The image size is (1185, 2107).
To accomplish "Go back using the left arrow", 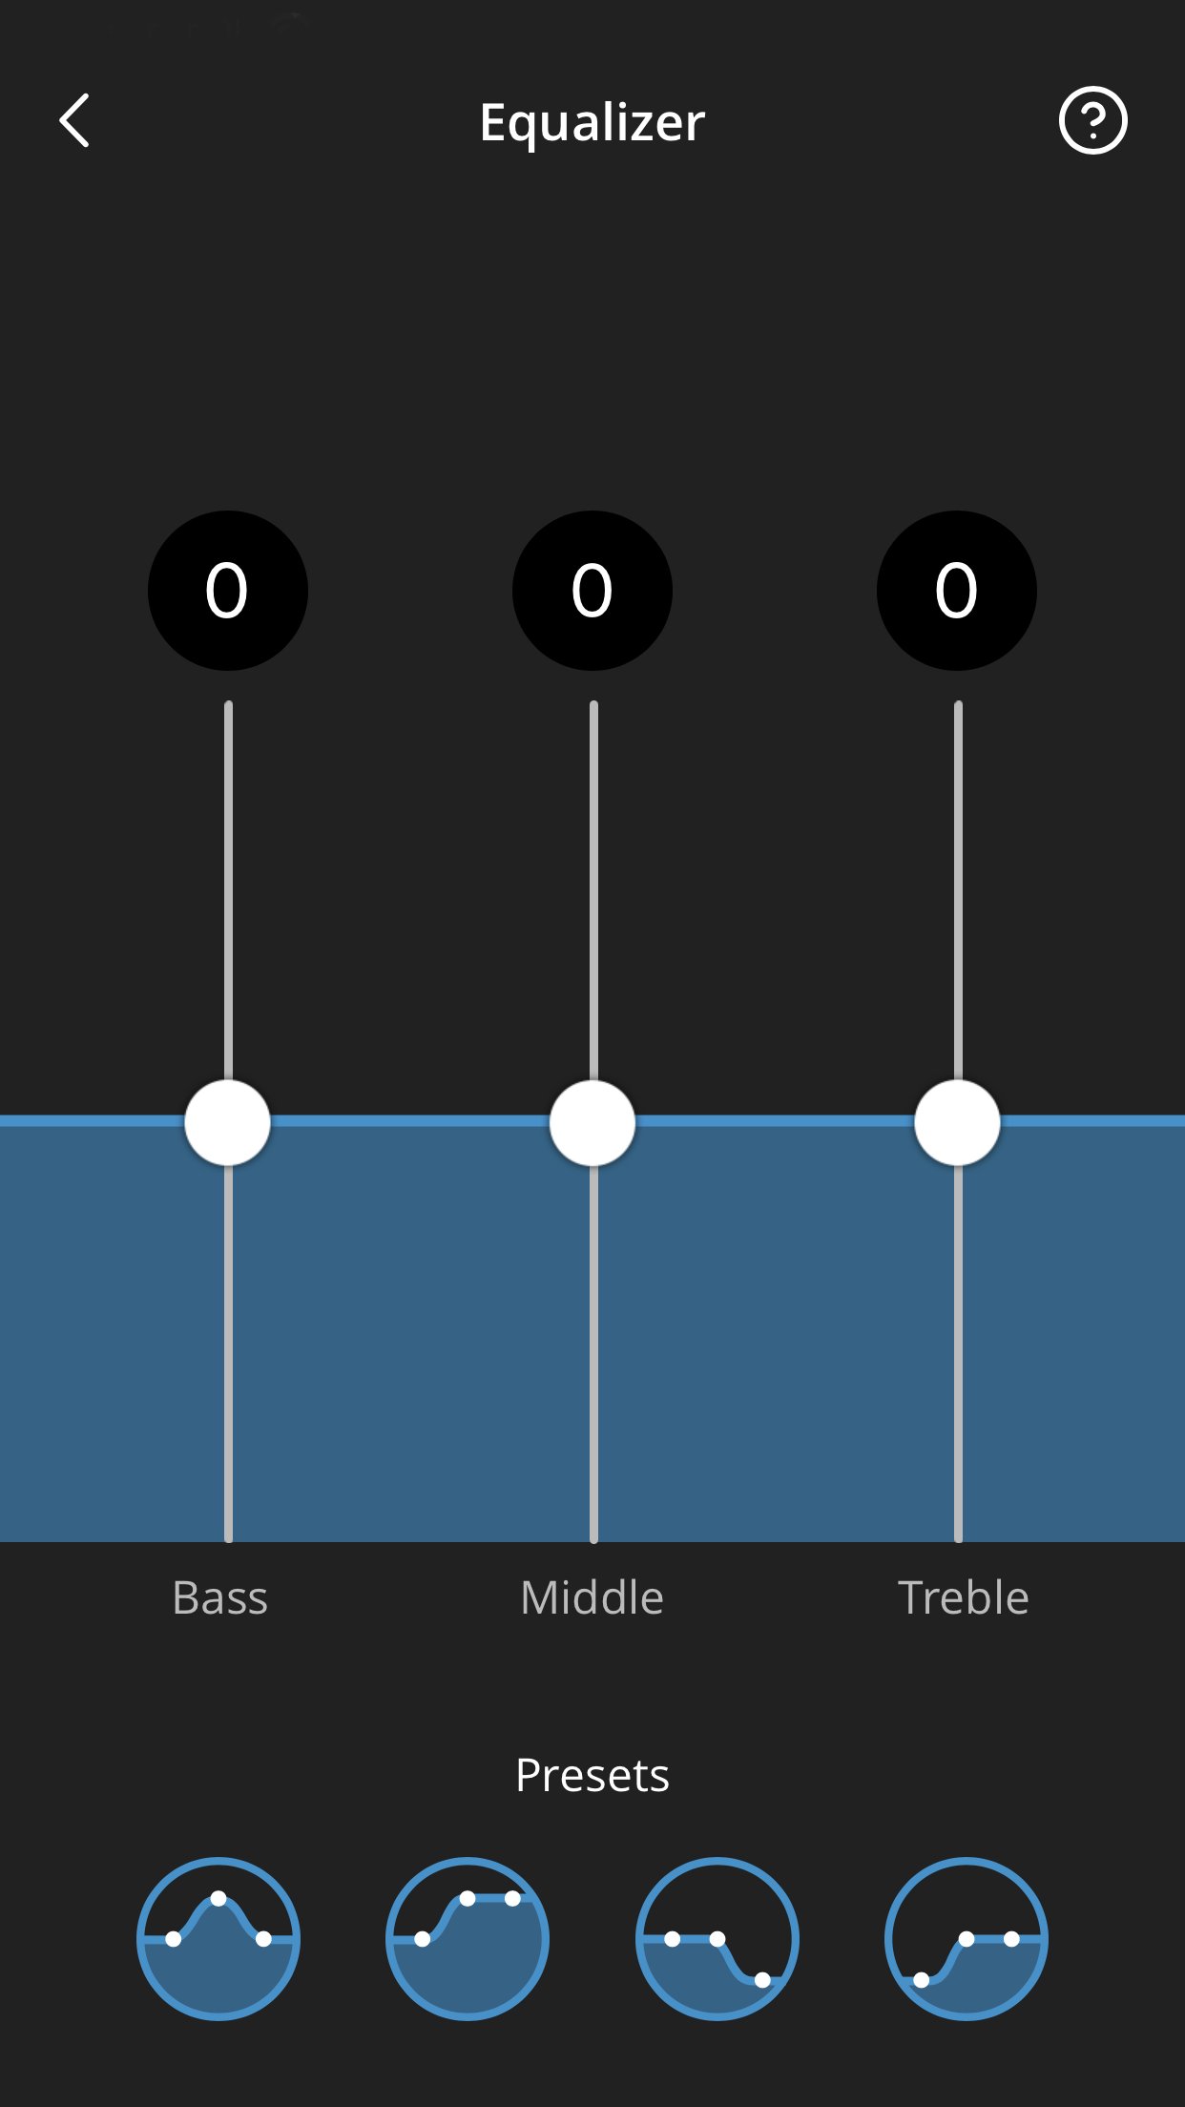I will point(74,121).
